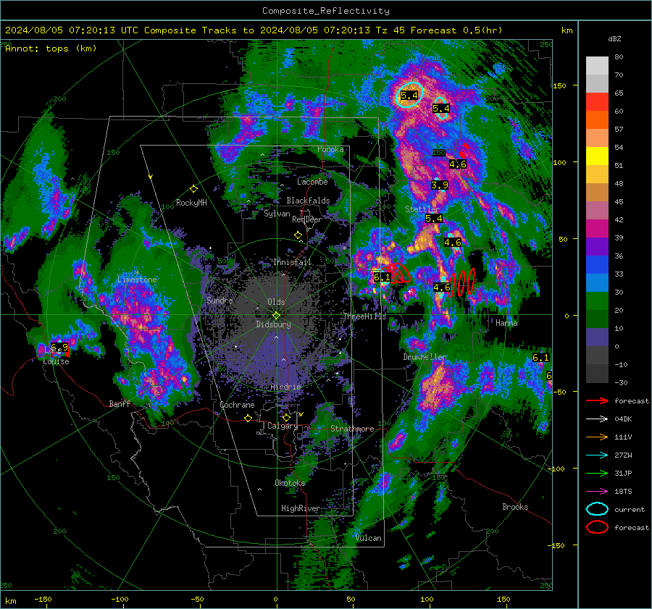Click the red forecast arrow legend icon
This screenshot has width=652, height=609.
click(597, 400)
